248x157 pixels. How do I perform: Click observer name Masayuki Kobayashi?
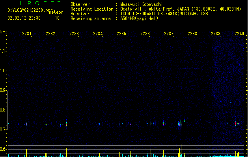[142, 4]
